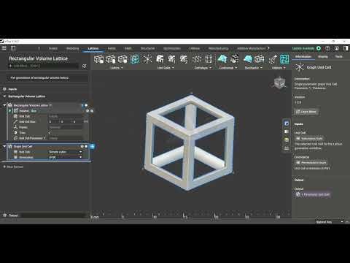The width and height of the screenshot is (350, 263).
Task: Open the Stochastic group dropdown
Action: (254, 68)
